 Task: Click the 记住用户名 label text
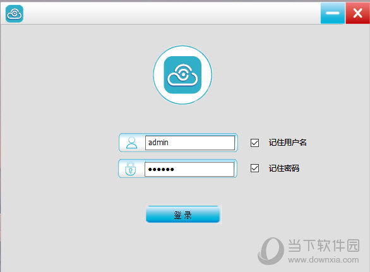tap(288, 143)
